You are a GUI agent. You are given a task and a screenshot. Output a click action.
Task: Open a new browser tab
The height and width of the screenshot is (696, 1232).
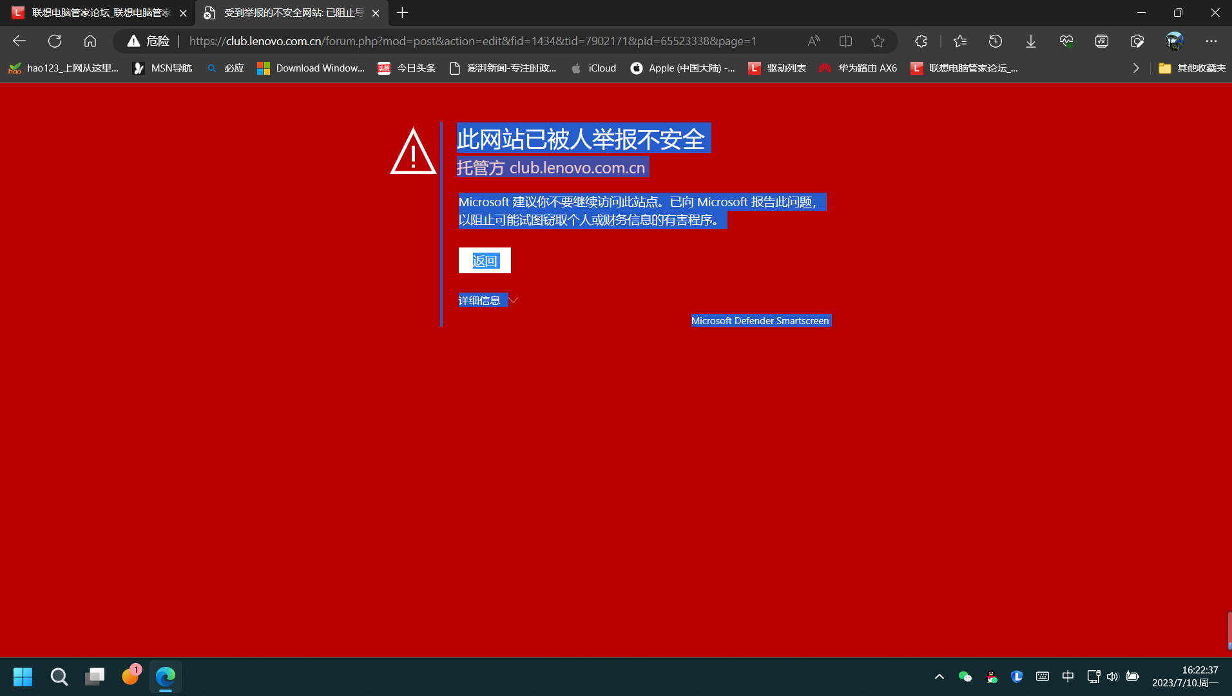coord(402,13)
